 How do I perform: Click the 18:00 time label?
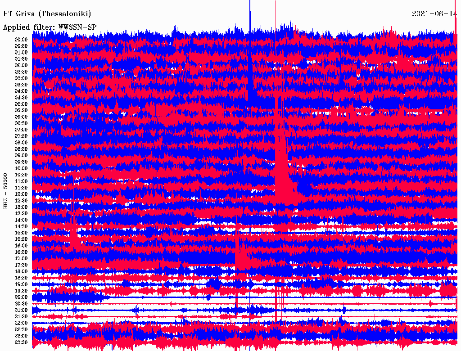click(x=21, y=271)
